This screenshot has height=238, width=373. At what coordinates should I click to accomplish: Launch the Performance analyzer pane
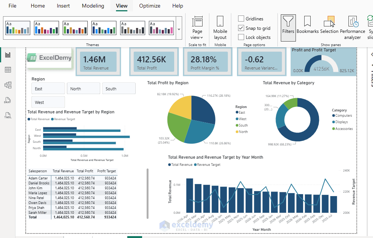[x=353, y=28]
